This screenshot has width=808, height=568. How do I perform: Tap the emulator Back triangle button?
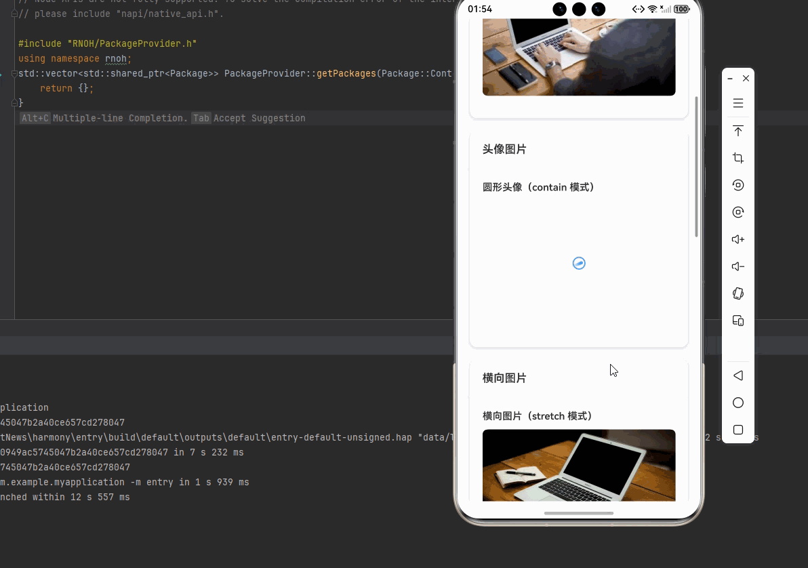point(738,376)
